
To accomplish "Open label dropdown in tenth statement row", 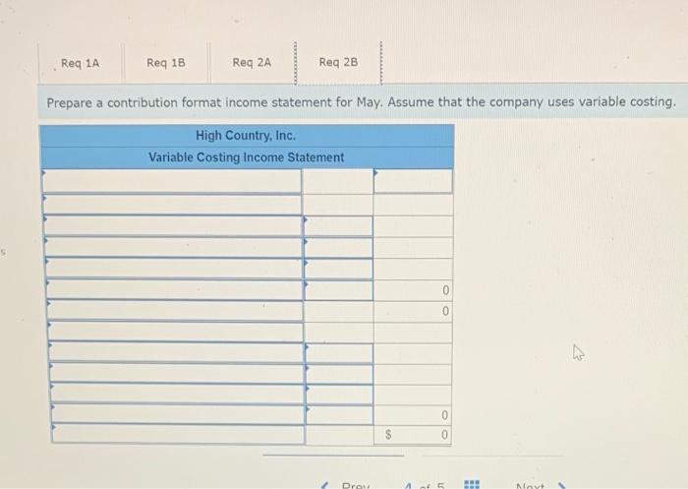I will click(177, 373).
